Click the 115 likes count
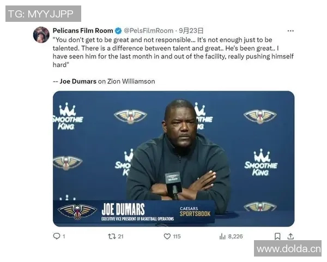 [x=177, y=236]
